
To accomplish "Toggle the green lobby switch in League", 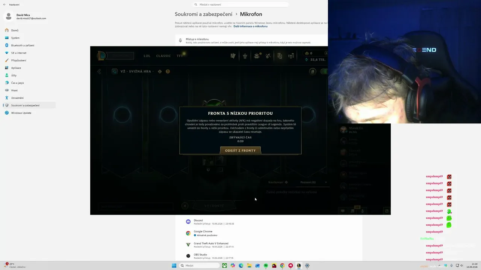I will coord(324,71).
